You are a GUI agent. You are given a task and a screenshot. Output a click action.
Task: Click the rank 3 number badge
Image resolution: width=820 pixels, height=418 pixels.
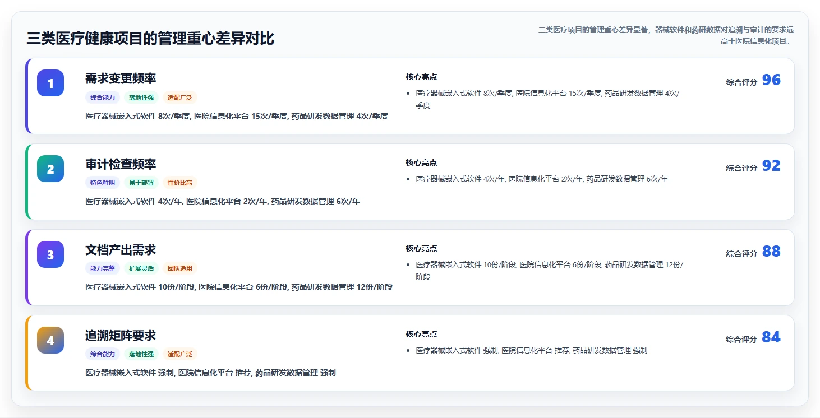pos(50,254)
